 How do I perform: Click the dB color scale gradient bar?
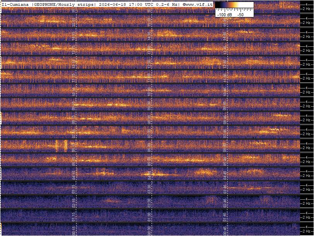pos(234,5)
